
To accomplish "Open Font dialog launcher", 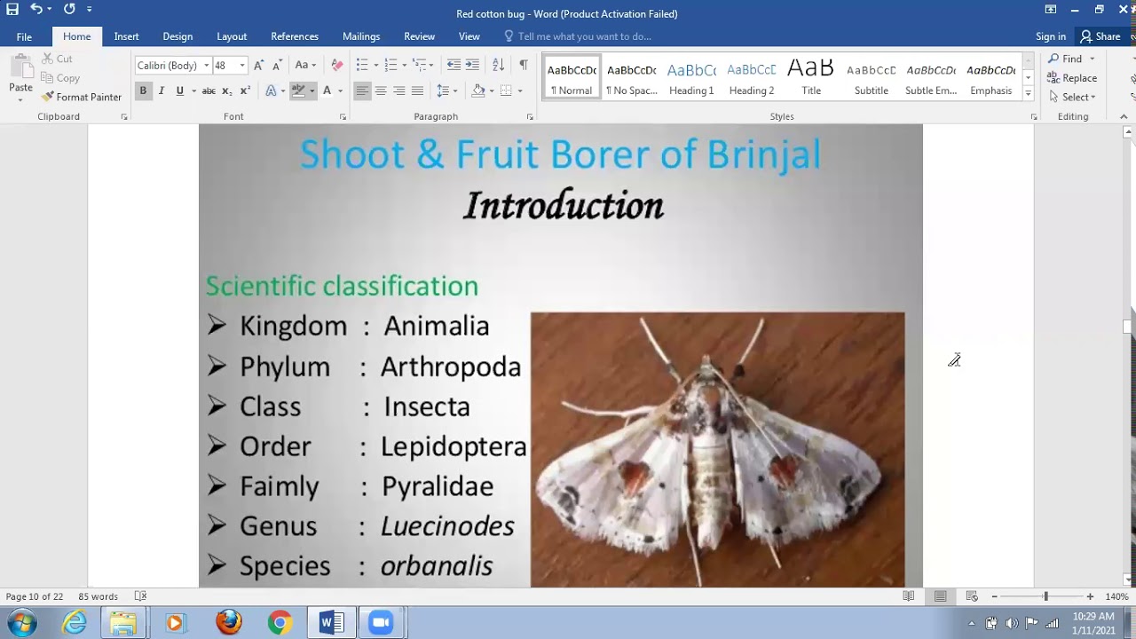I will [343, 117].
